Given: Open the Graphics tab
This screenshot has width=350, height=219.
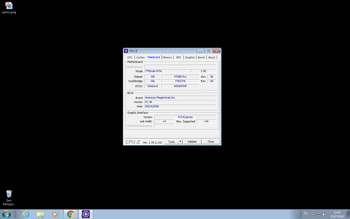Looking at the screenshot, I should [x=190, y=57].
